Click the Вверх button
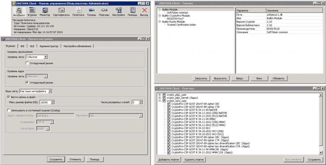The image size is (326, 165). click(x=240, y=79)
